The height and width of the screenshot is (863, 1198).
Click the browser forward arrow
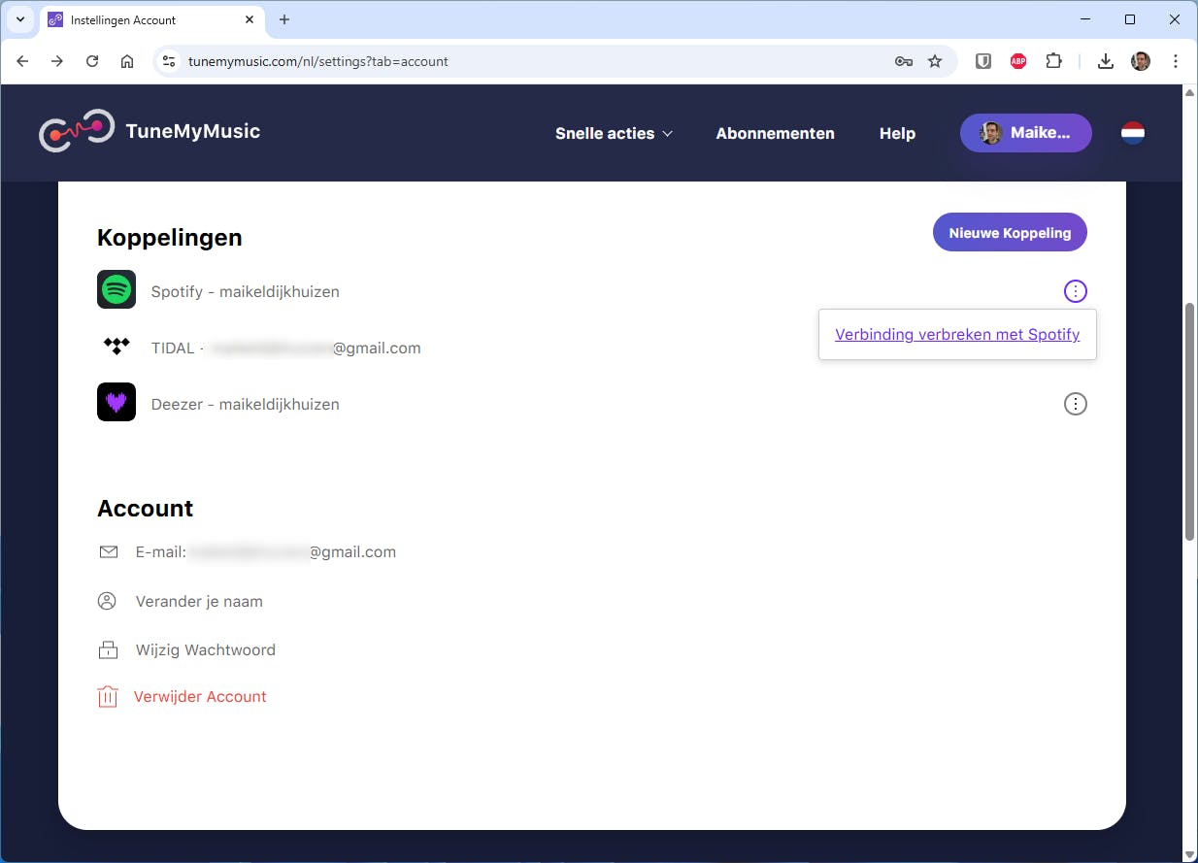[x=57, y=61]
